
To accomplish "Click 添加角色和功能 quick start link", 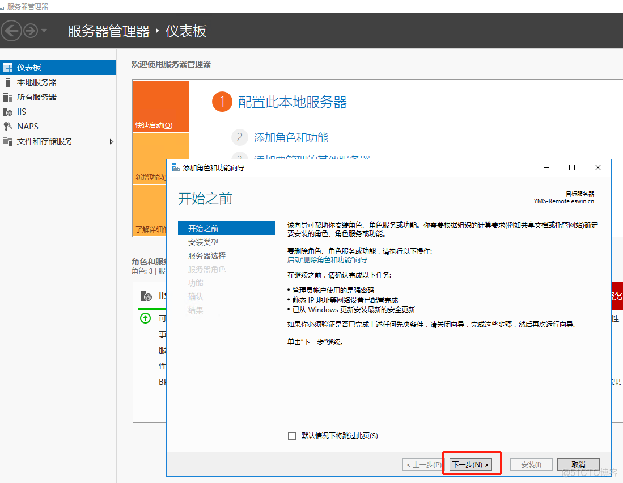I will coord(291,137).
